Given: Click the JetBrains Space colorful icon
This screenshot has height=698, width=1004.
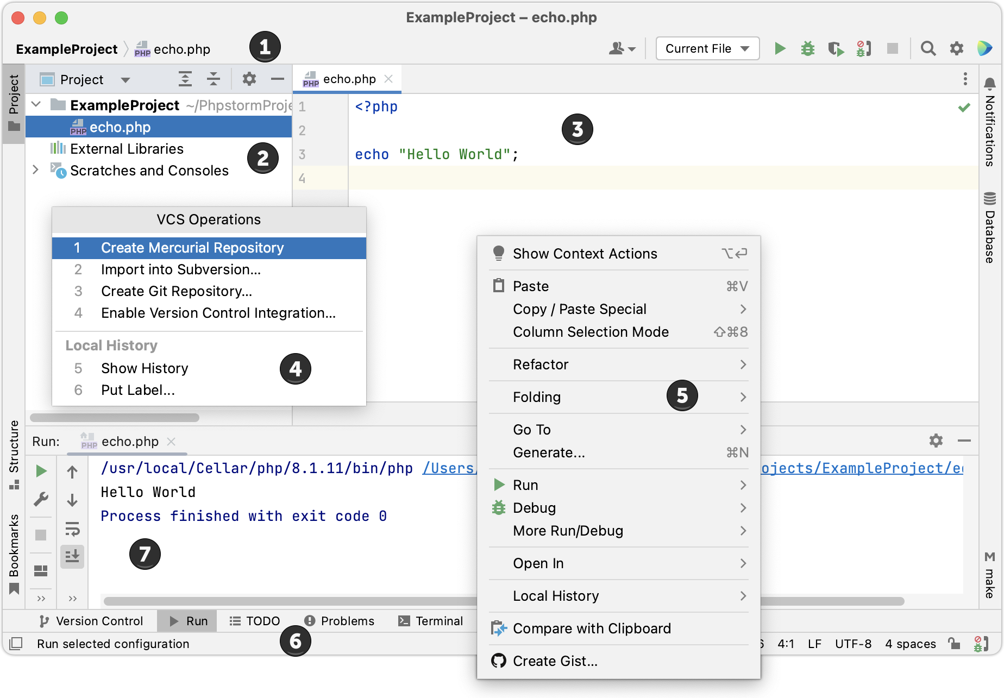Looking at the screenshot, I should coord(985,49).
